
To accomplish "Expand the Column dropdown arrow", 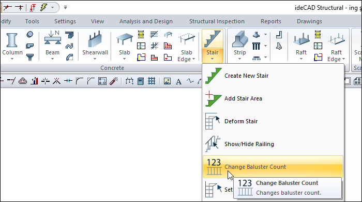I will tap(12, 59).
